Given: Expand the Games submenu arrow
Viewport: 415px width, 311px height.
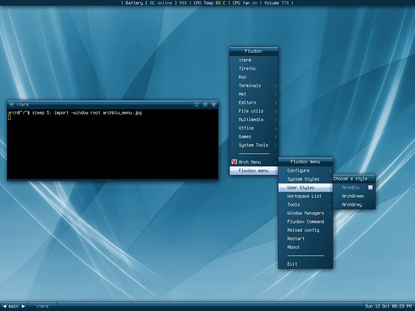Looking at the screenshot, I should point(276,137).
